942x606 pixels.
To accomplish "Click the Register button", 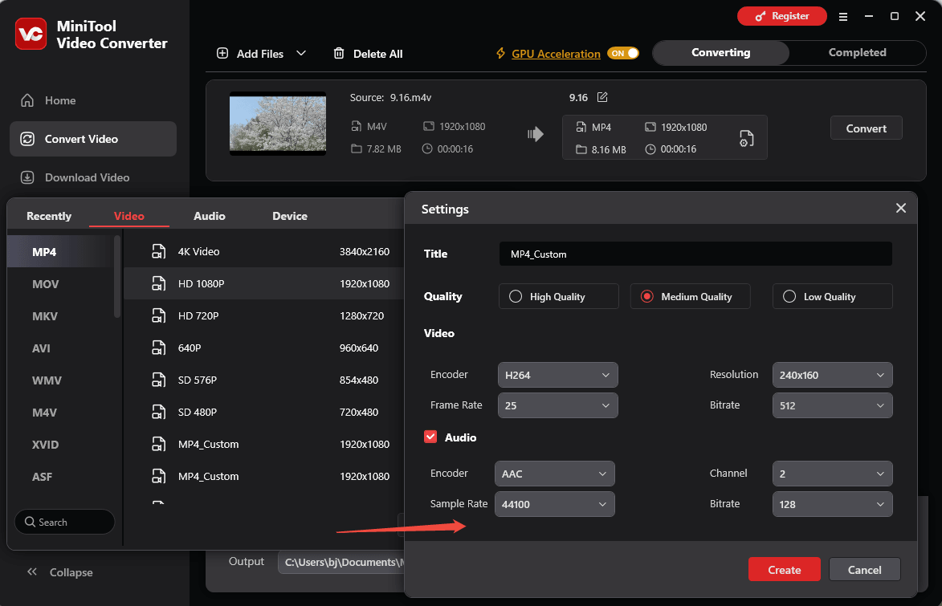I will (x=781, y=16).
